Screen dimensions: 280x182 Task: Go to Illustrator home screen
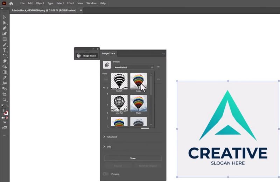tap(11, 4)
